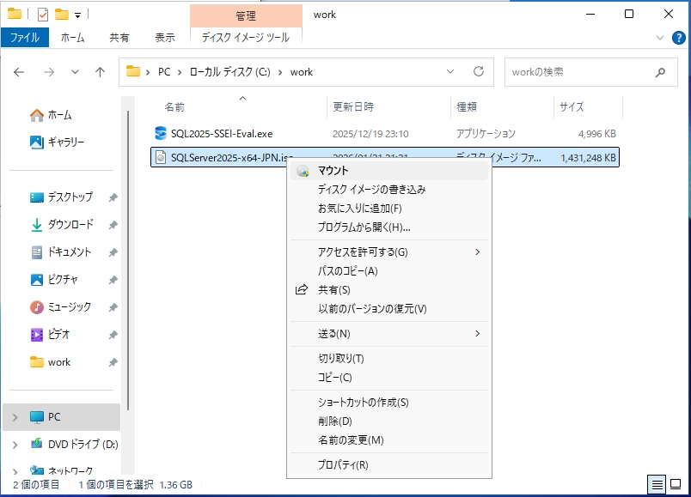The width and height of the screenshot is (691, 497).
Task: Expand the ネットワーク node in the sidebar
Action: tap(15, 471)
